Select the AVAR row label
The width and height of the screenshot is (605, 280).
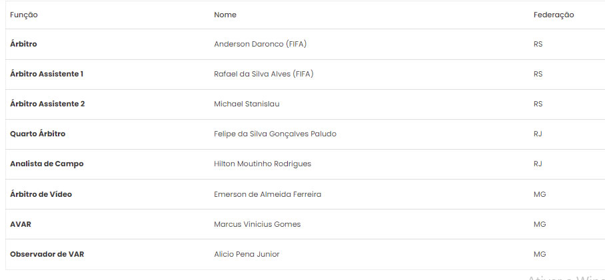coord(21,224)
